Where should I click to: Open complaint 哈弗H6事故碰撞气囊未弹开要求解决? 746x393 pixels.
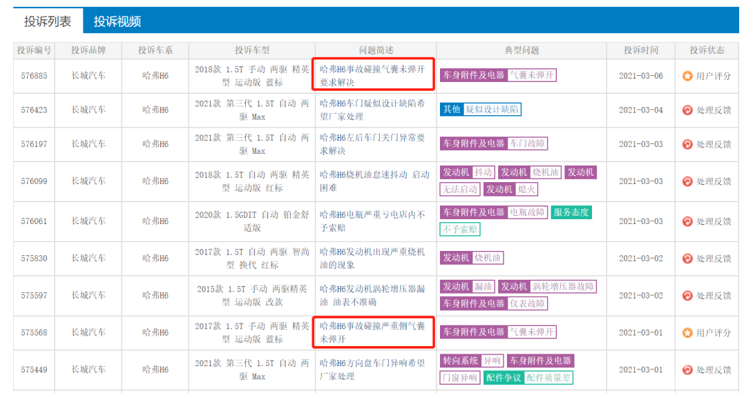click(x=372, y=76)
